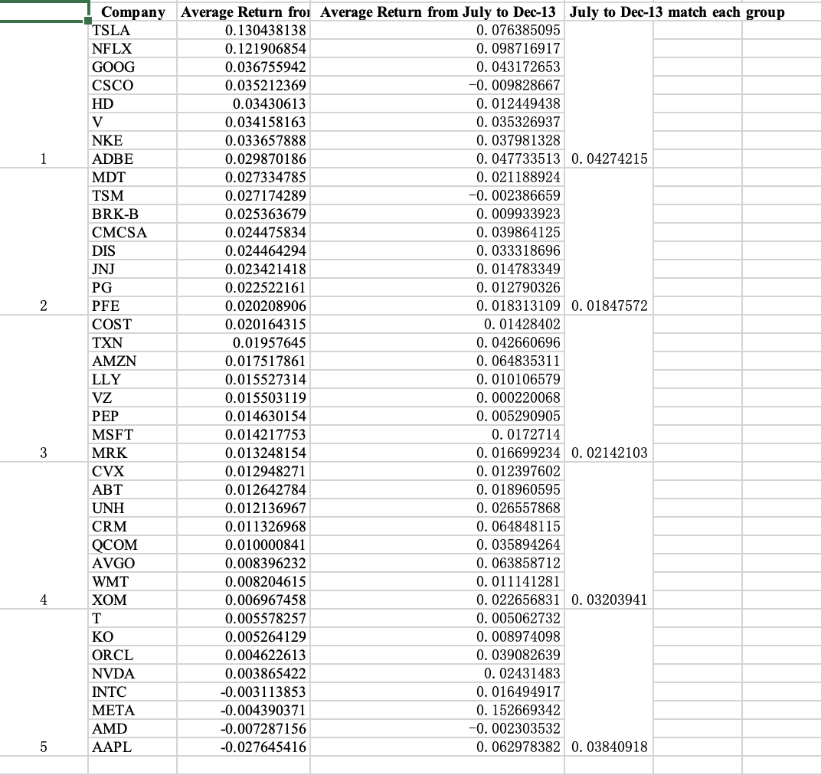Click the group label cell containing 5

point(42,747)
